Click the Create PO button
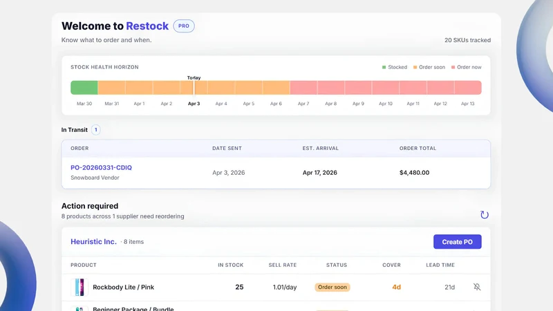 pos(457,242)
